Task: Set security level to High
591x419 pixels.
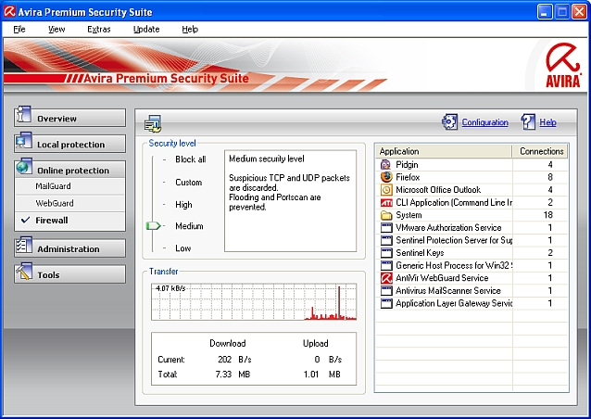Action: (x=183, y=205)
